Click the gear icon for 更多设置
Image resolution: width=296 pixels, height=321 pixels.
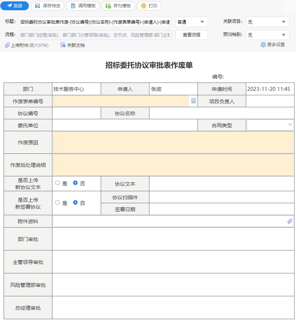pyautogui.click(x=263, y=45)
